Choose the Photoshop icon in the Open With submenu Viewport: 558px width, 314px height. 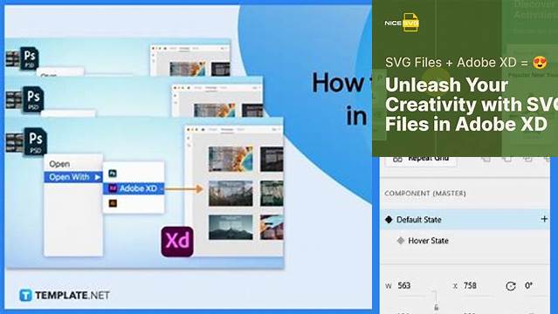pos(113,174)
